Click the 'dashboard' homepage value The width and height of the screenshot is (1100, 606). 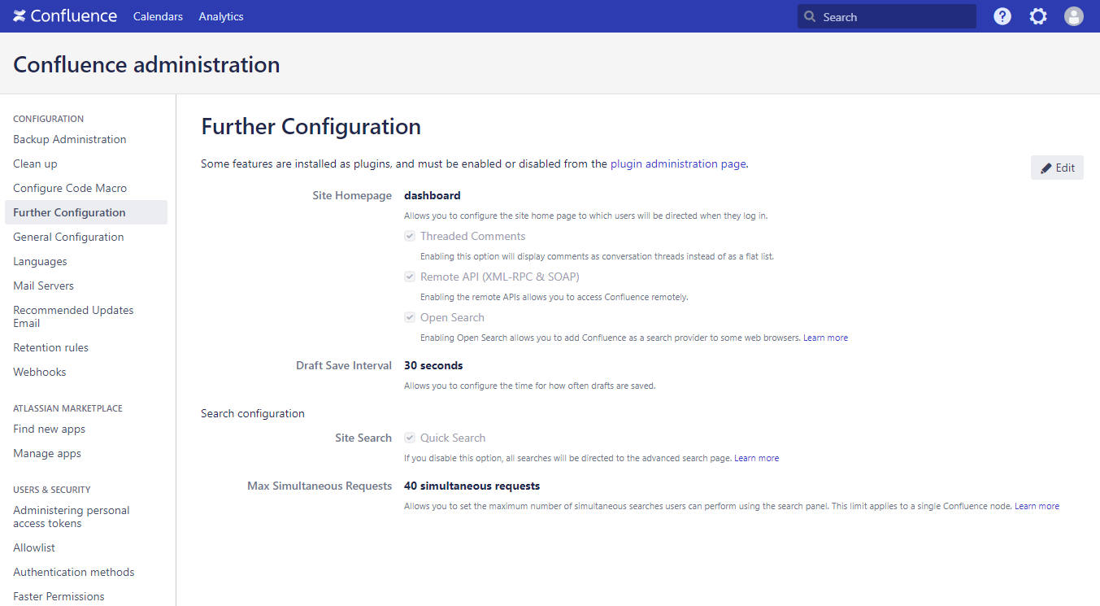[x=433, y=195]
